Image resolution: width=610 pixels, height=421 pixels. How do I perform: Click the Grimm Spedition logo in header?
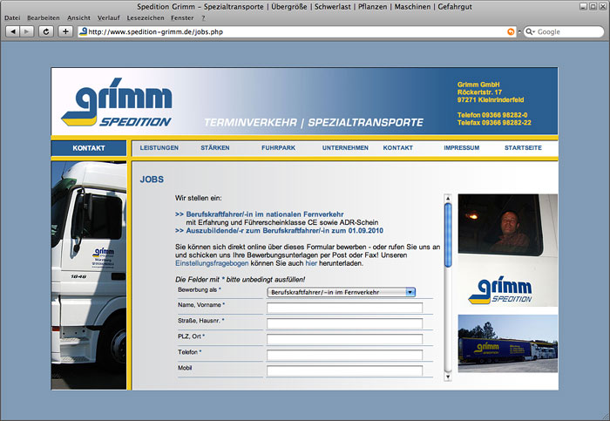[x=117, y=102]
